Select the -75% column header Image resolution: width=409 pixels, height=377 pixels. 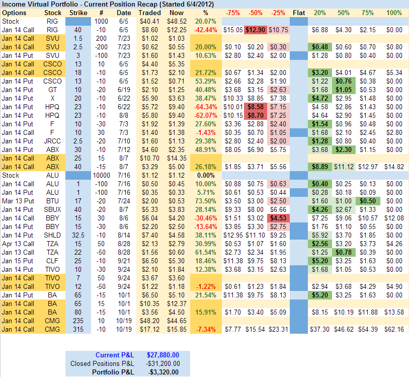pyautogui.click(x=233, y=13)
